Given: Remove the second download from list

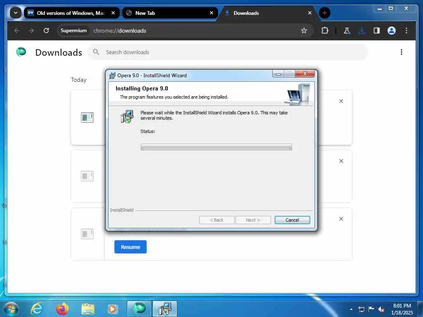Looking at the screenshot, I should 341,161.
